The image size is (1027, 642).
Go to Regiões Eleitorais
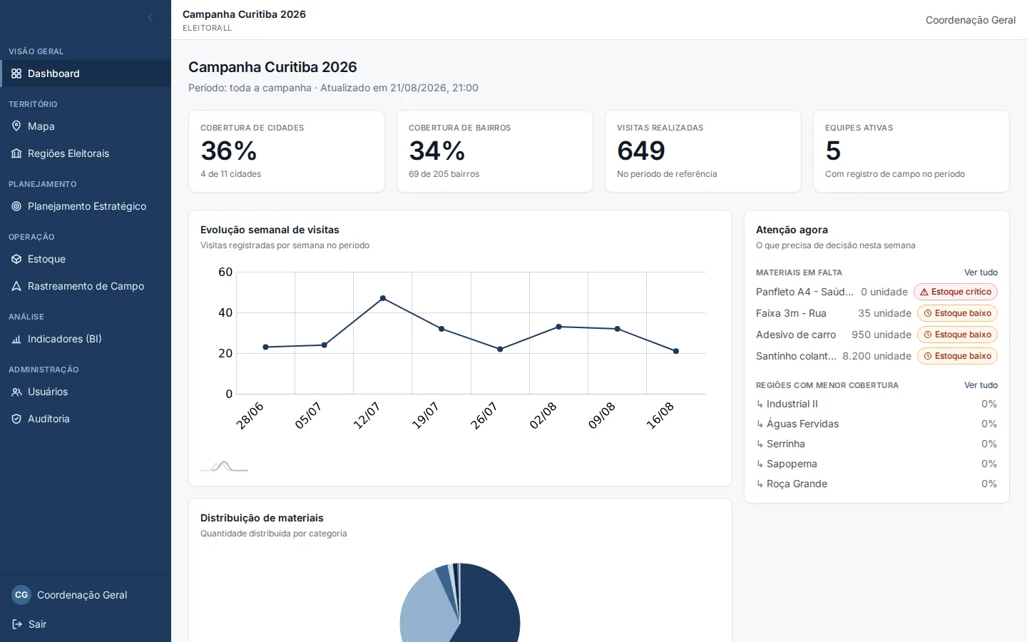point(86,153)
